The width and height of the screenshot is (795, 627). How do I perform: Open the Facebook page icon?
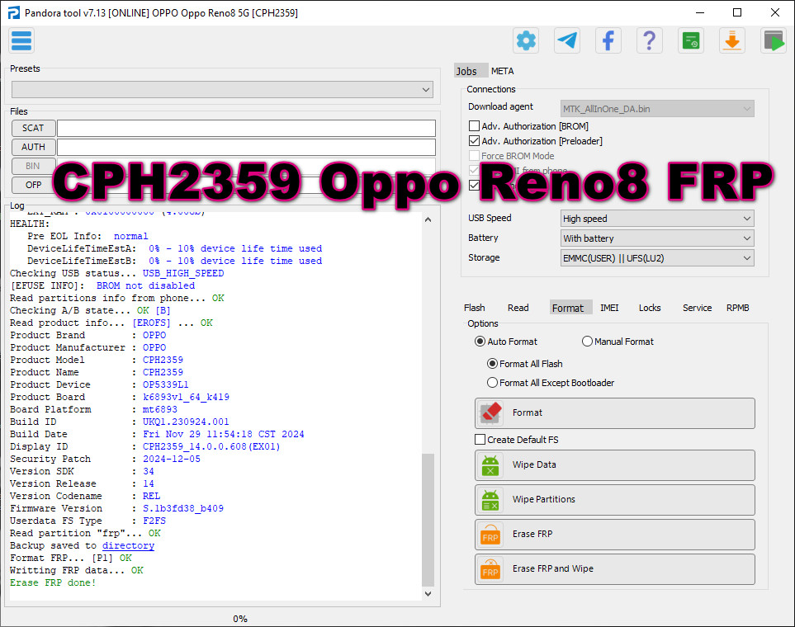[x=608, y=40]
